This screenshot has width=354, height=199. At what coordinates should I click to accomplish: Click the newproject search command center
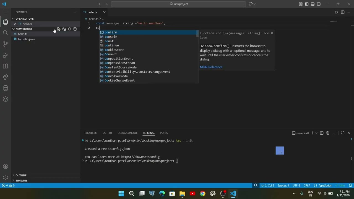point(178,4)
